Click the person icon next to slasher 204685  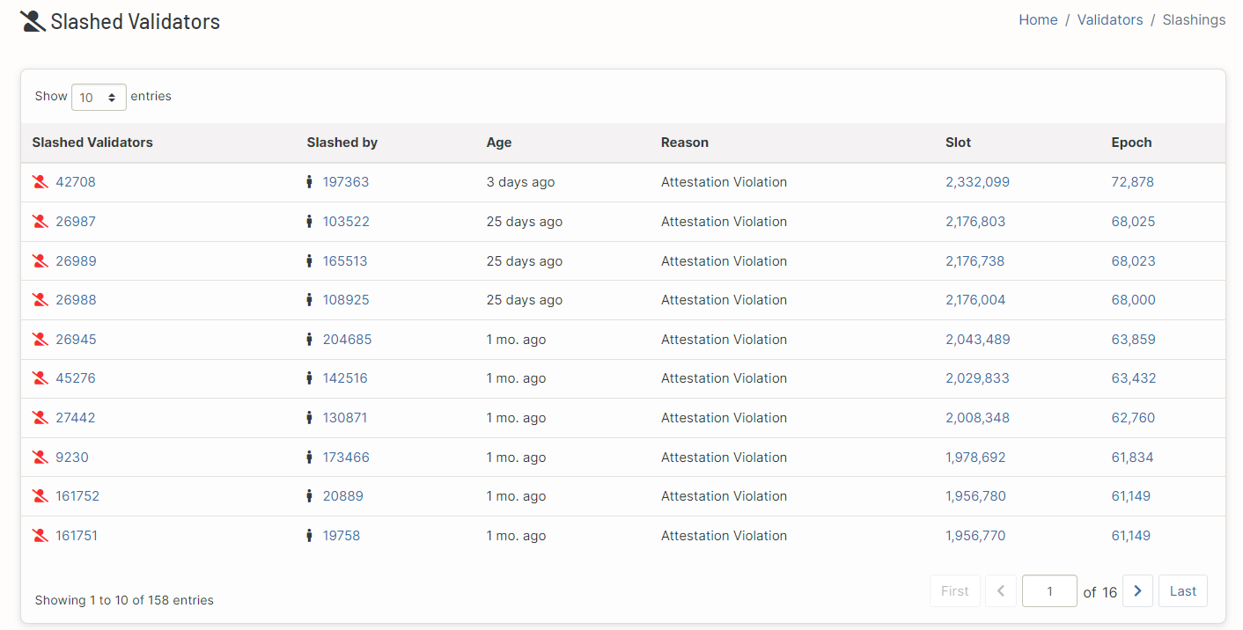coord(309,340)
